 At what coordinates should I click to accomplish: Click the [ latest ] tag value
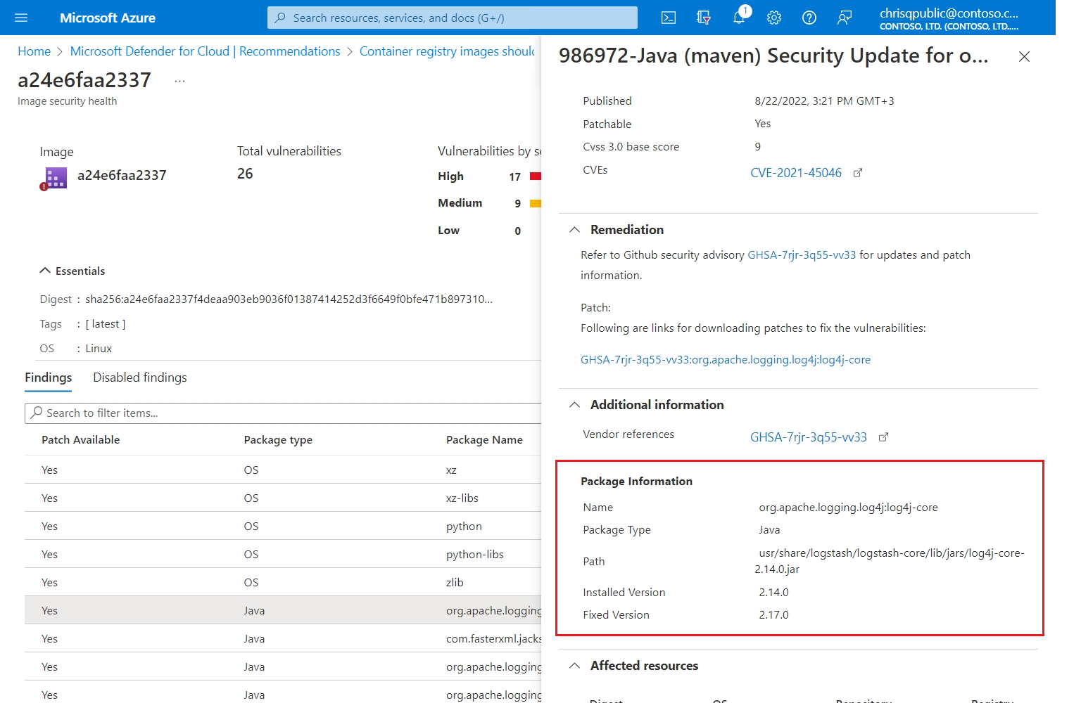coord(106,324)
